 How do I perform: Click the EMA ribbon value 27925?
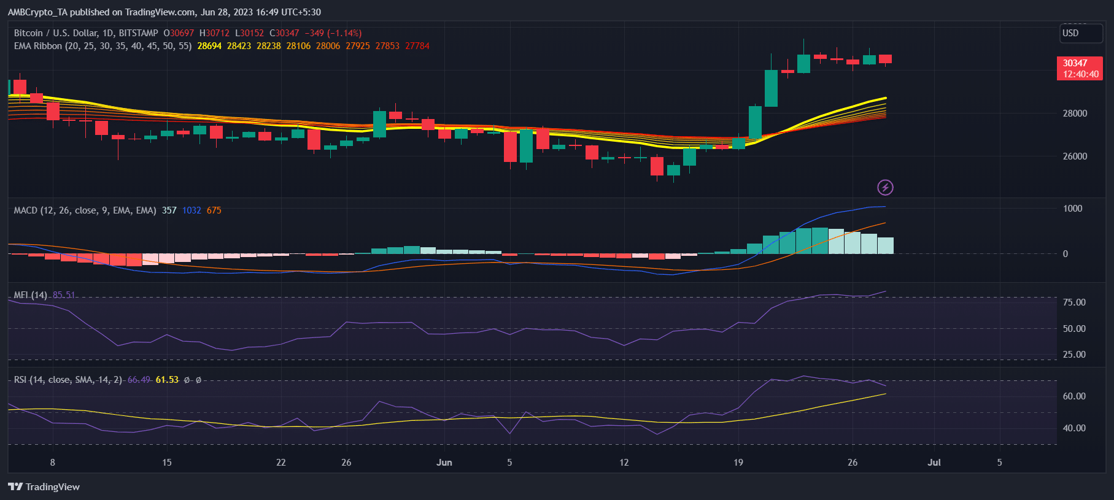pyautogui.click(x=358, y=46)
